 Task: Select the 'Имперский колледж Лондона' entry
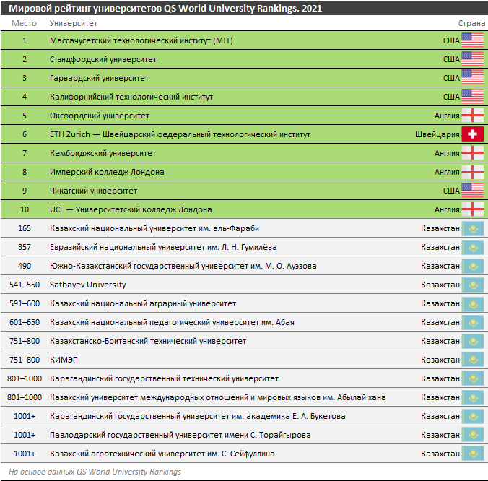107,172
